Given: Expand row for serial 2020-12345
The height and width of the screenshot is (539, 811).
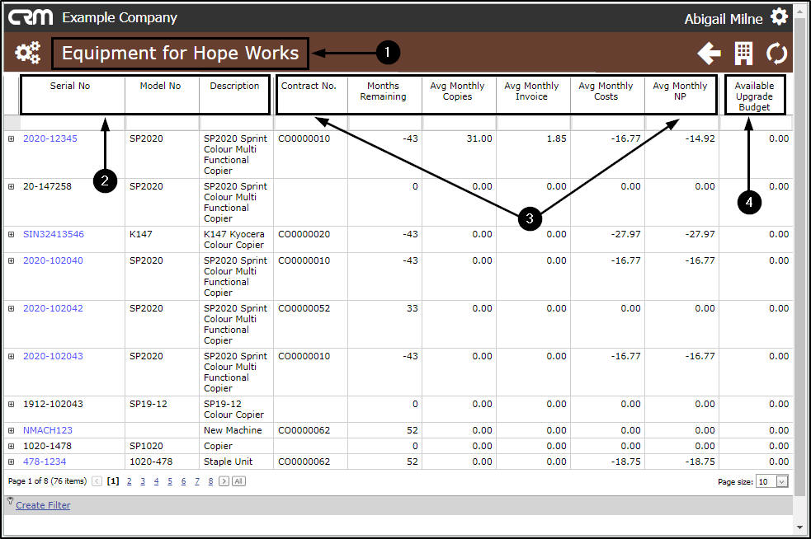Looking at the screenshot, I should coord(11,138).
